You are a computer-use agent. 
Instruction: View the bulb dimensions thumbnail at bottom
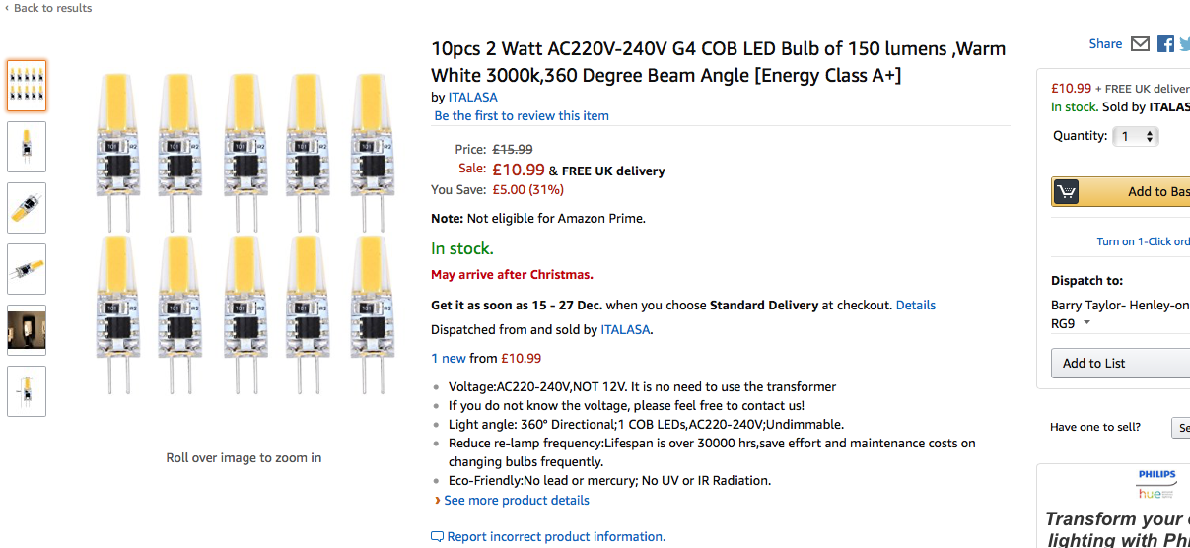click(27, 390)
